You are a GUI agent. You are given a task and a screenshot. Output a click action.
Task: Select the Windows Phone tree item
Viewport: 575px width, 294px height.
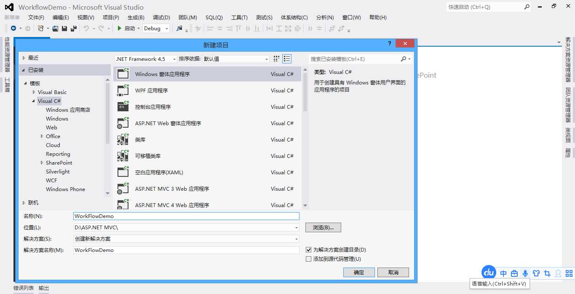65,189
